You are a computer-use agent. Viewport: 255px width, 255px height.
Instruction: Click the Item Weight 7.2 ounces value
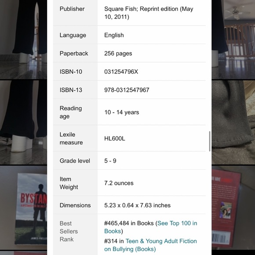119,183
